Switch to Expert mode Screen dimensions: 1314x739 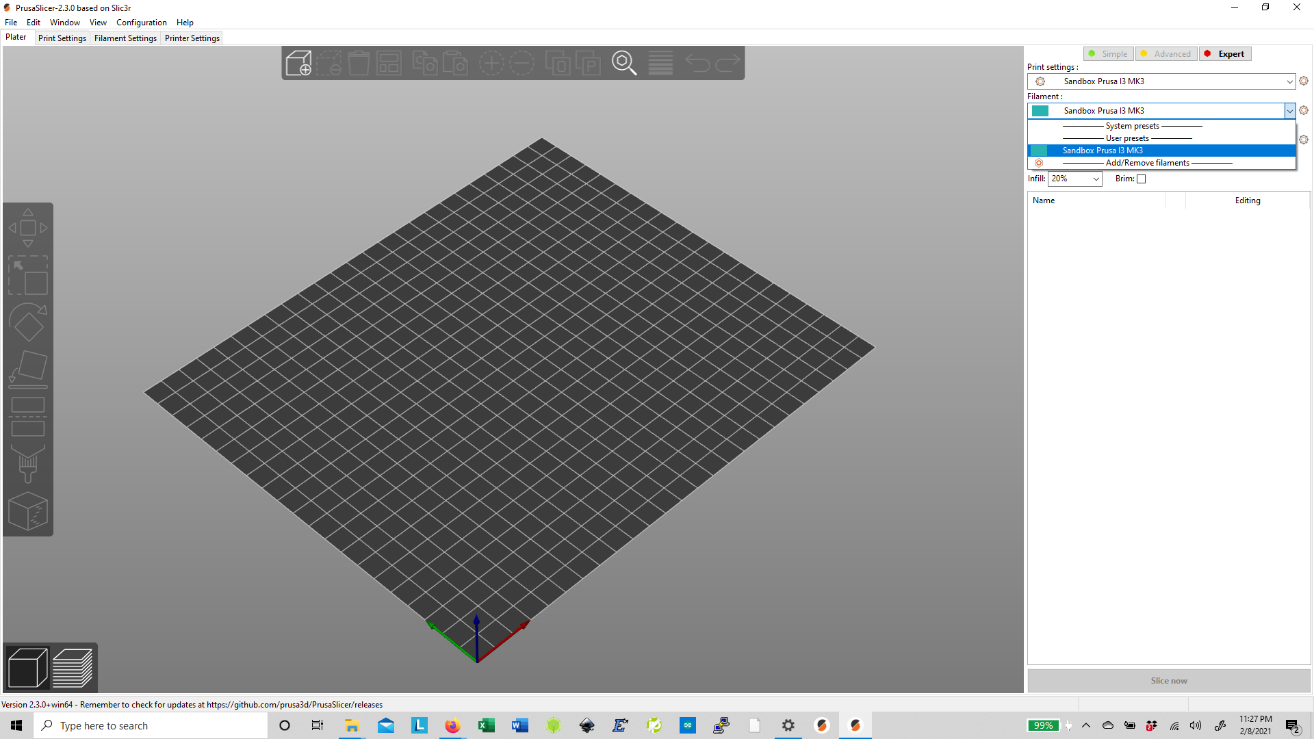coord(1225,54)
